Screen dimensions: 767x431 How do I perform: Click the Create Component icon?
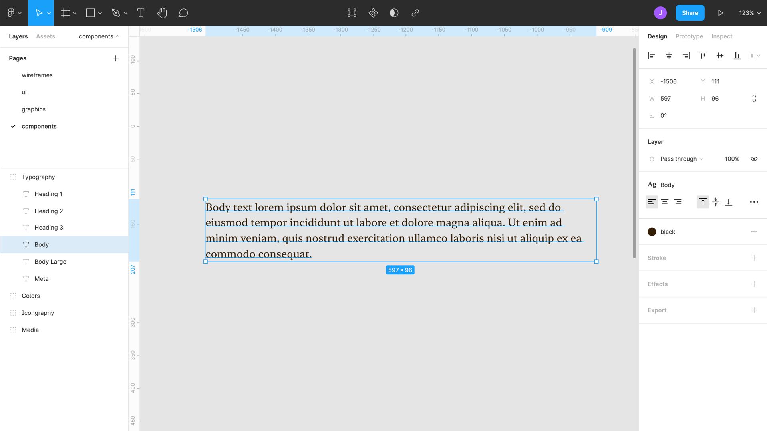pos(373,13)
